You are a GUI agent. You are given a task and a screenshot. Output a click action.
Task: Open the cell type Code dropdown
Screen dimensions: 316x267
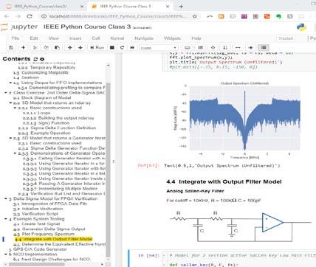159,48
